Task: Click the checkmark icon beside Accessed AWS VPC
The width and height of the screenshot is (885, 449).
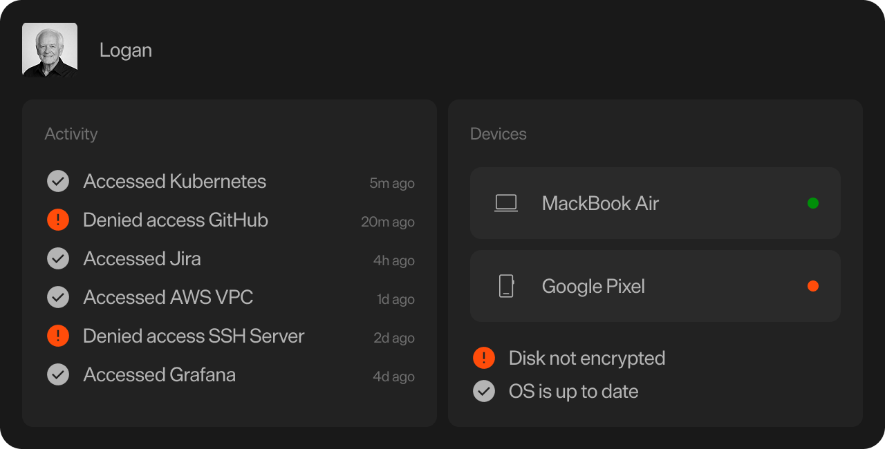Action: 58,298
